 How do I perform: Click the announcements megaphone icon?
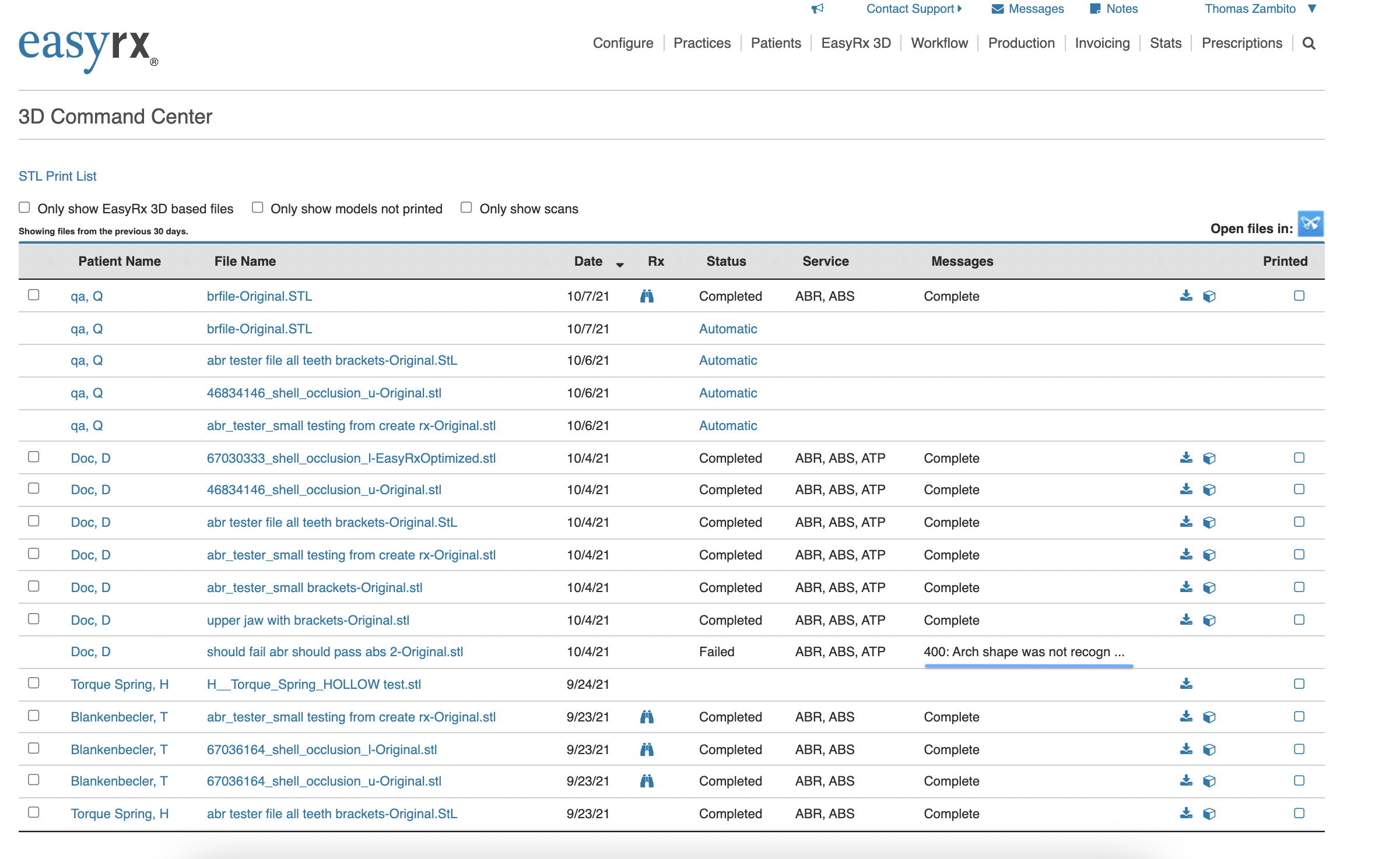818,9
